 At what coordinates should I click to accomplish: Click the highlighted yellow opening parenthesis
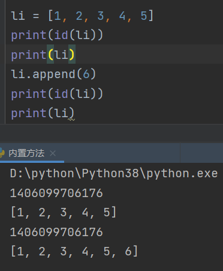tap(50, 55)
